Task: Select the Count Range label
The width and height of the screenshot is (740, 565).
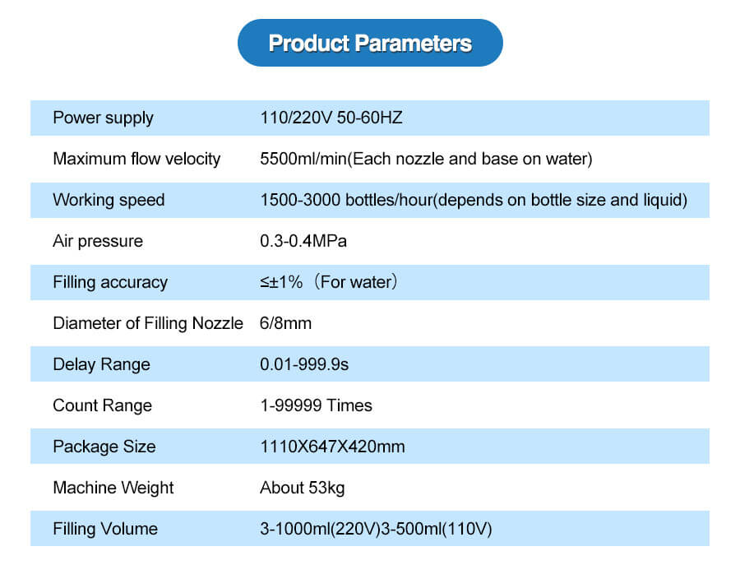Action: [x=102, y=405]
